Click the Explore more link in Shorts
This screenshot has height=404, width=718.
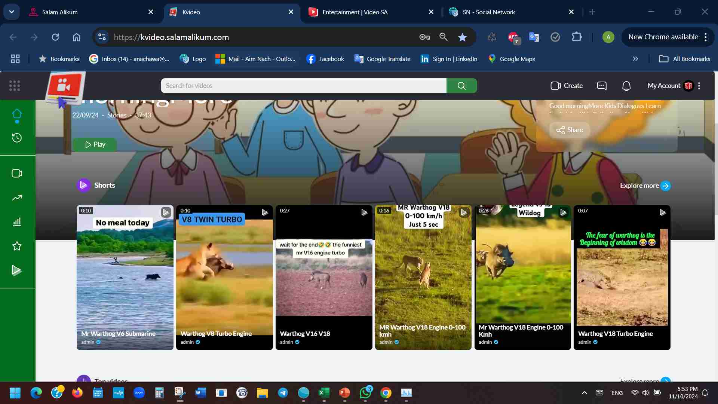pyautogui.click(x=639, y=186)
